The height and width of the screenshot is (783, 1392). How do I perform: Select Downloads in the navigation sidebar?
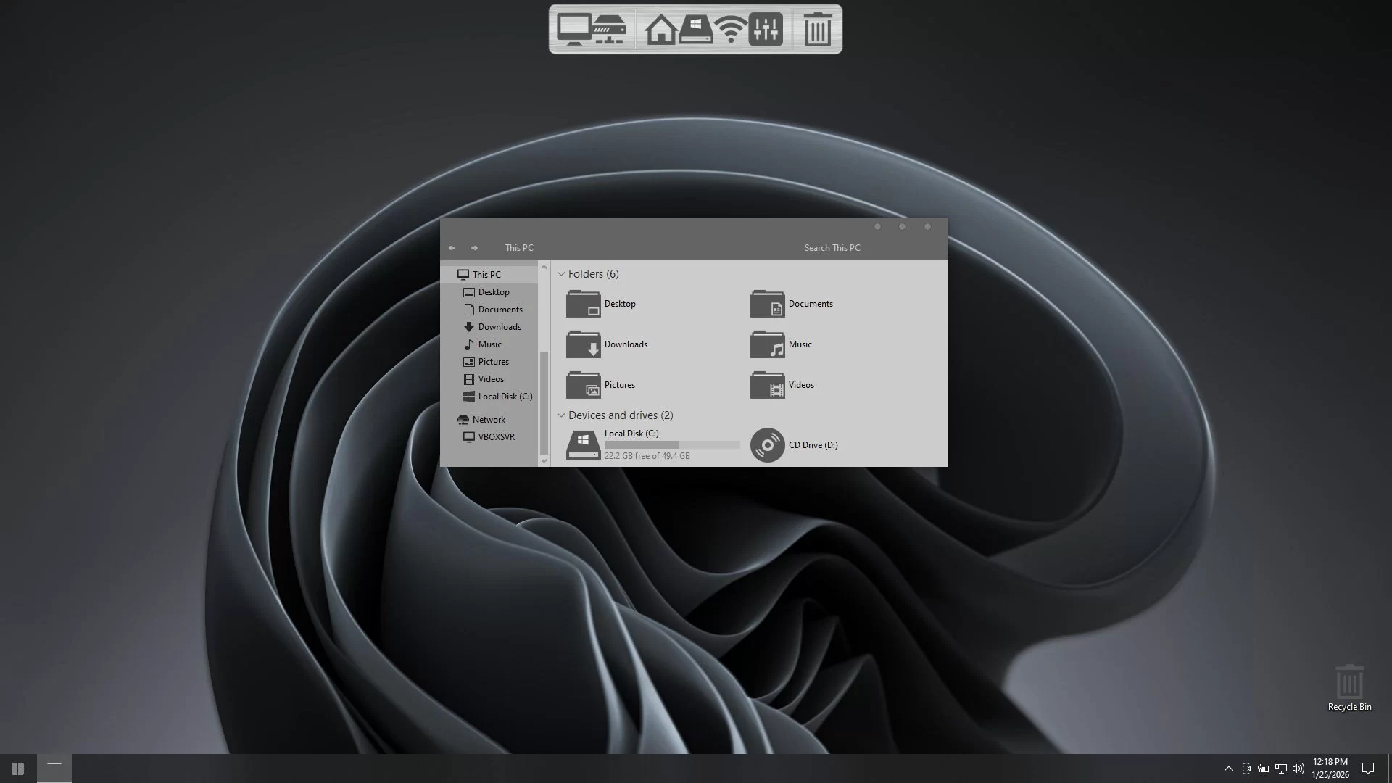point(499,327)
